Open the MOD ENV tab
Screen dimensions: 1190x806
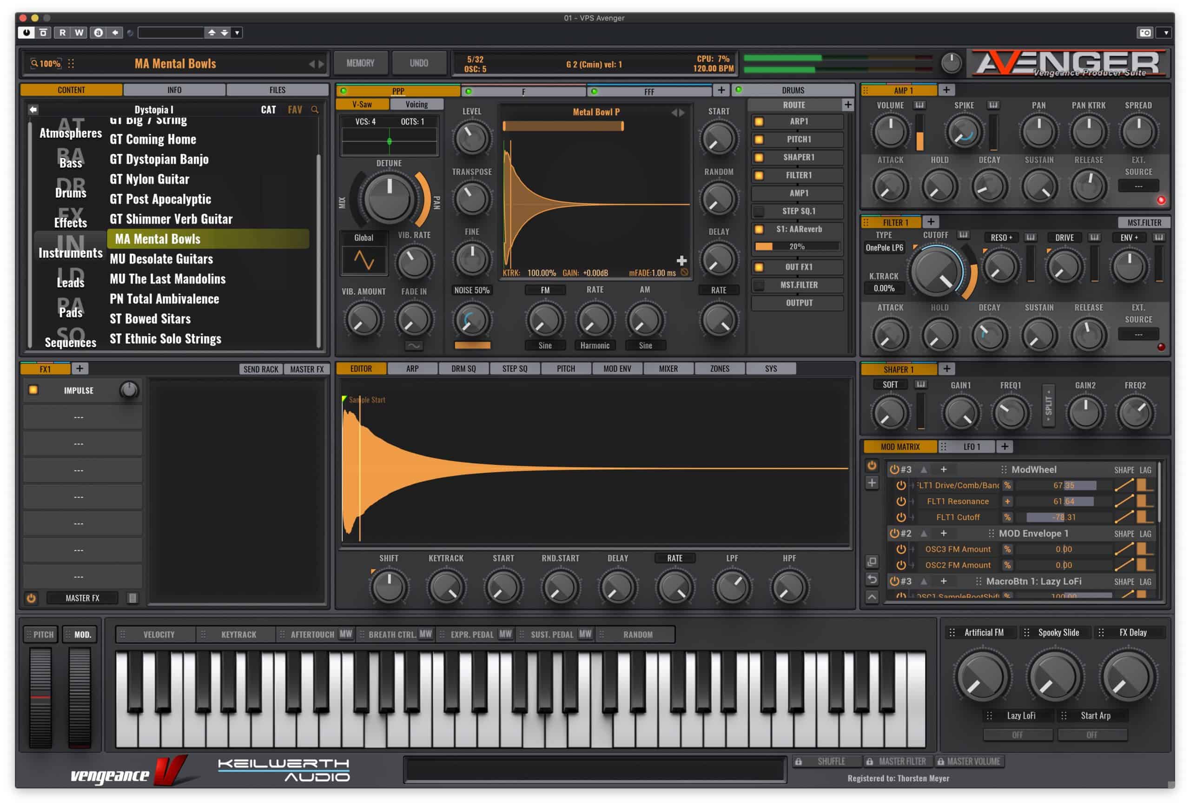point(617,368)
